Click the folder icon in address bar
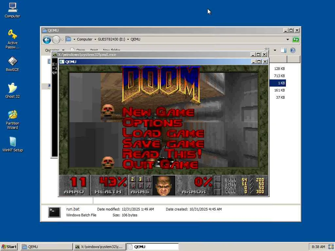 pyautogui.click(x=68, y=39)
